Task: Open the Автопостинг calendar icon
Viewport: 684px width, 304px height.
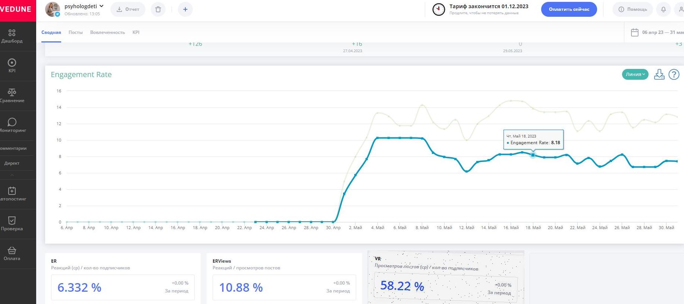Action: click(x=12, y=191)
